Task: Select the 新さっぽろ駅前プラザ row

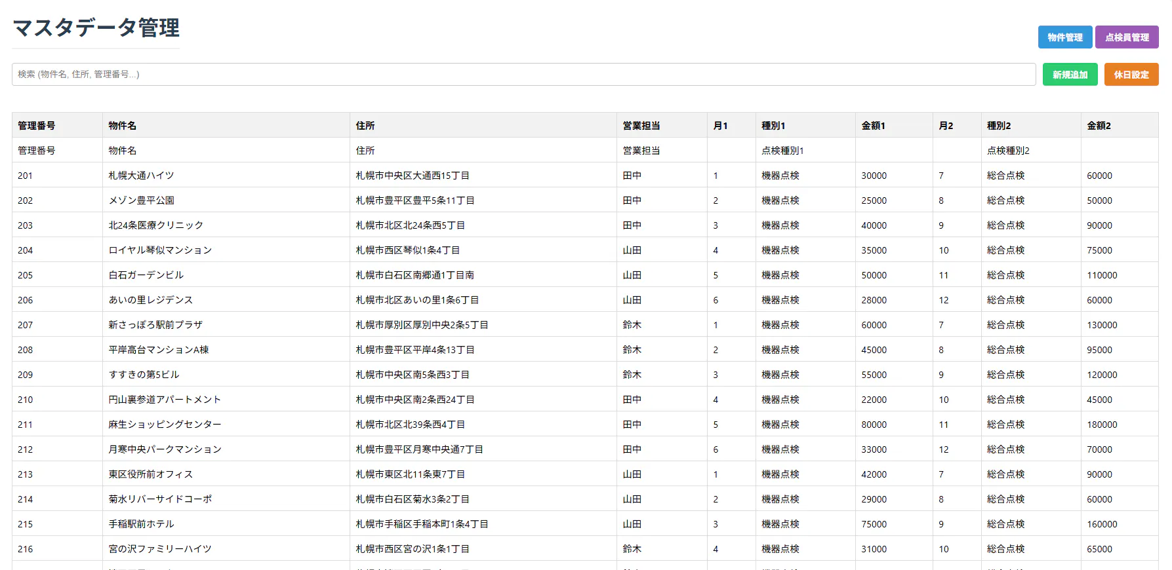Action: [x=155, y=325]
